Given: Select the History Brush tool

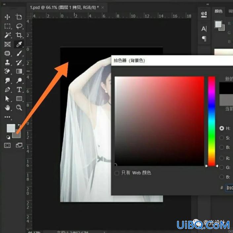Looking at the screenshot, I should pos(19,62).
